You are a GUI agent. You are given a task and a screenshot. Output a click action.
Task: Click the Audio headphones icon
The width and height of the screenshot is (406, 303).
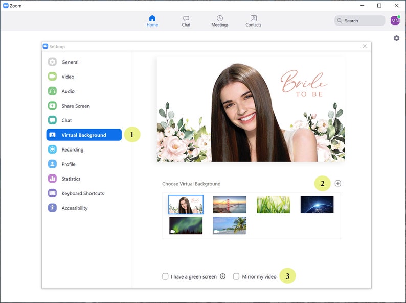point(52,91)
